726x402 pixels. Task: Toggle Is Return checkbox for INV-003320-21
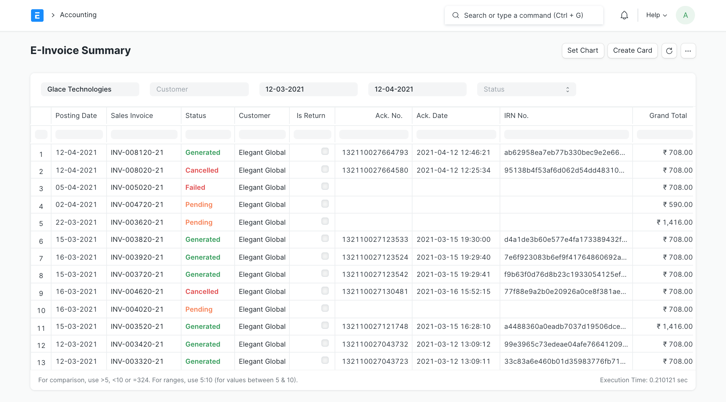325,360
